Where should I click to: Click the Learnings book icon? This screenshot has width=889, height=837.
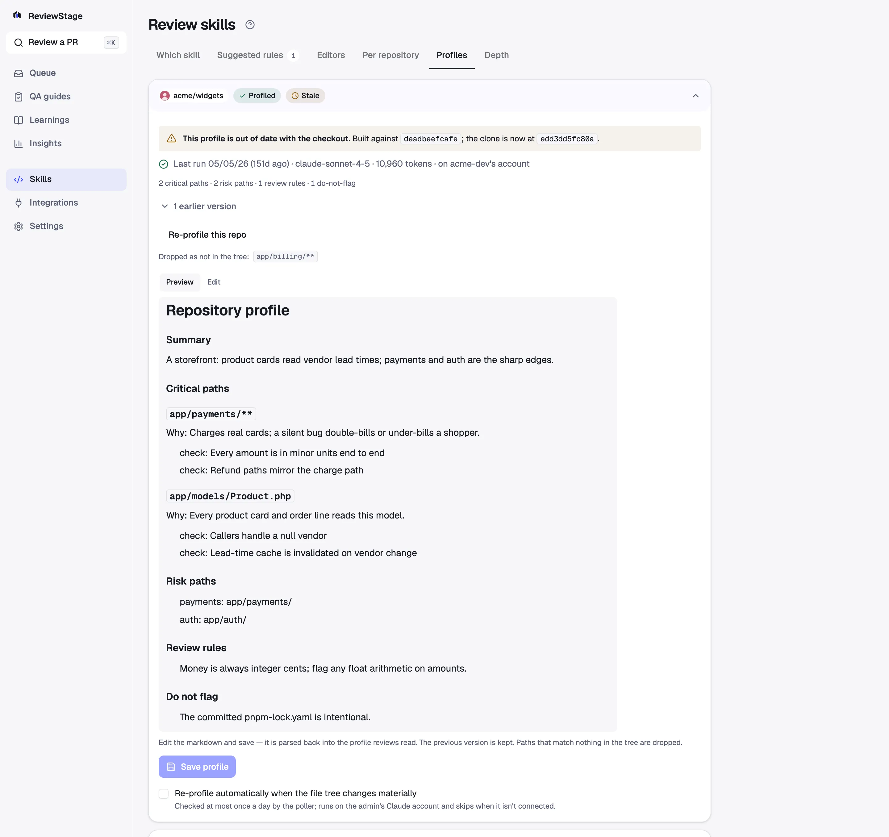pos(18,120)
